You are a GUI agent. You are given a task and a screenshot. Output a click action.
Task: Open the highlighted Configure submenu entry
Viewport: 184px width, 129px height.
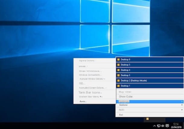point(150,102)
